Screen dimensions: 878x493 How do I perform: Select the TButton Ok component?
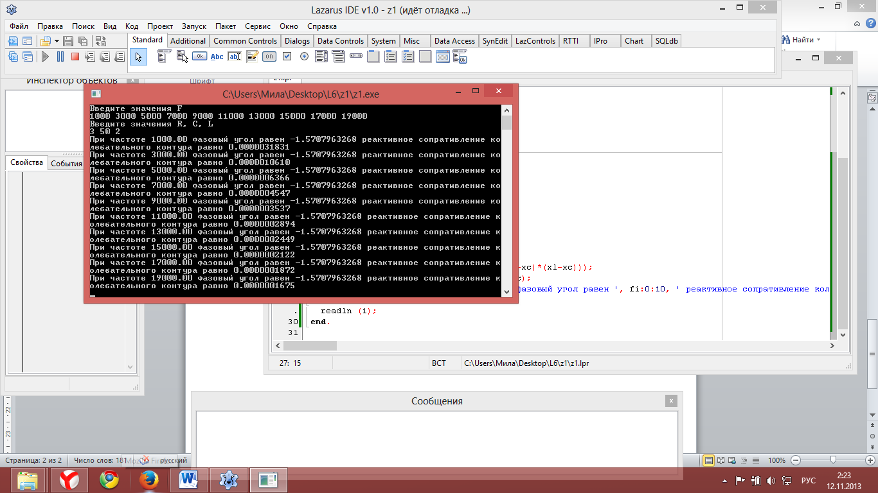(x=199, y=56)
